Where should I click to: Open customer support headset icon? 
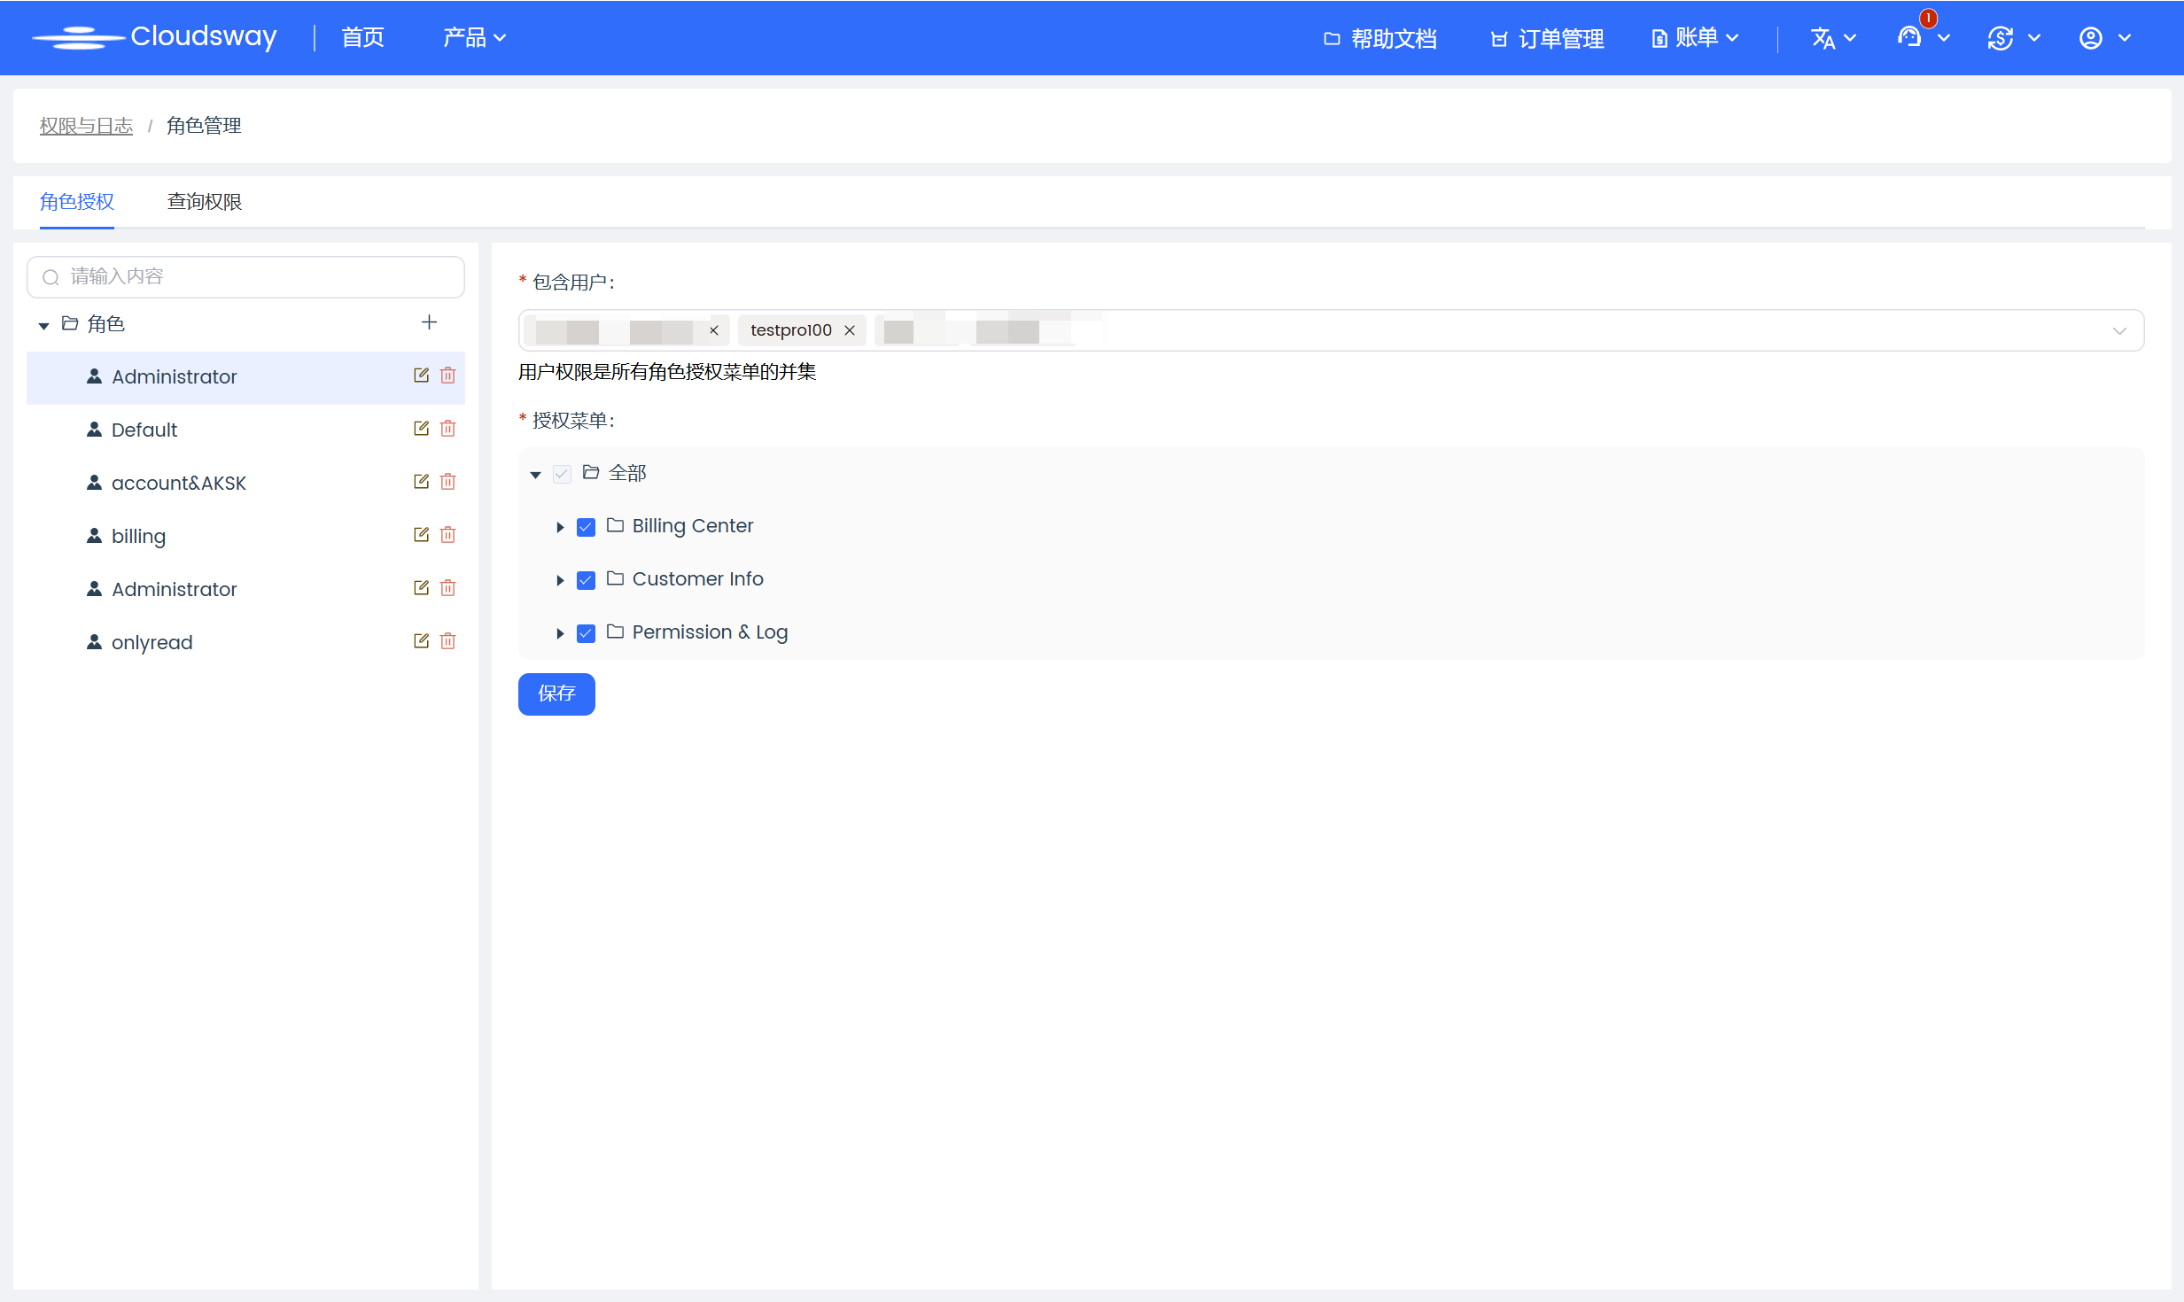1910,38
